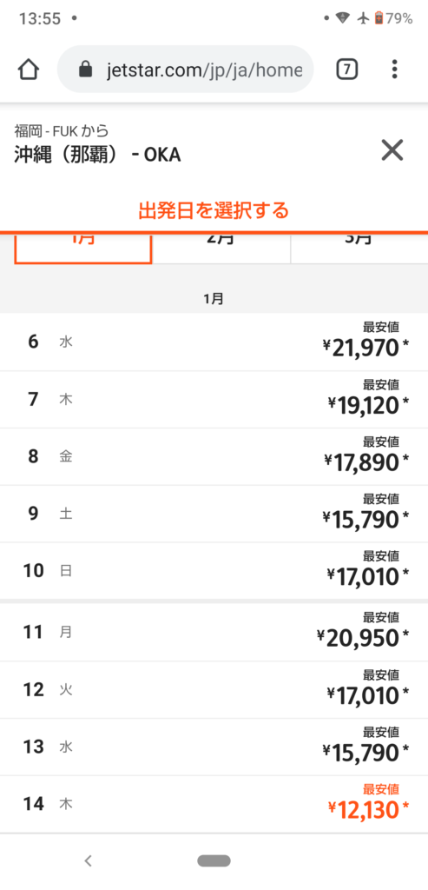428x890 pixels.
Task: Choose January 8 priced ¥17,890
Action: tap(214, 457)
